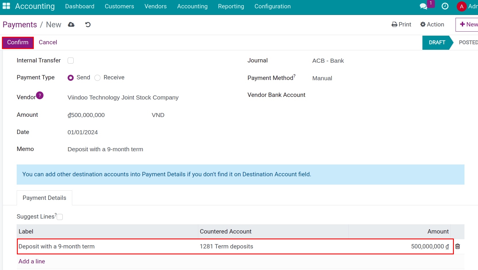
Task: Open the admin user avatar menu
Action: [462, 6]
